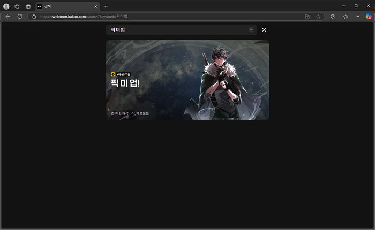Close the search overlay with X
This screenshot has width=375, height=230.
click(x=264, y=30)
